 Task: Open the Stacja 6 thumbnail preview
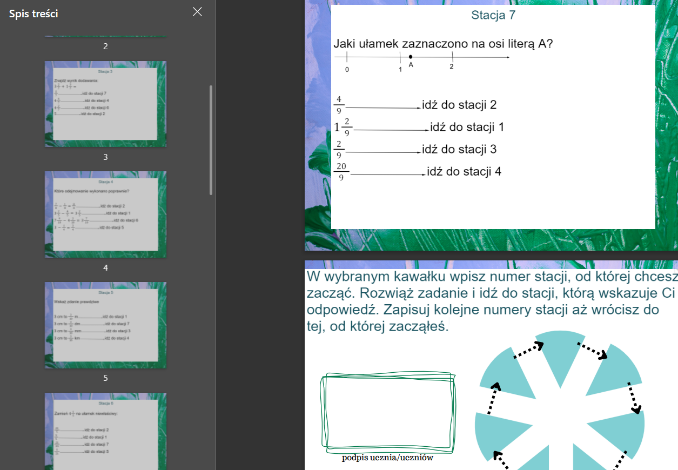(105, 431)
